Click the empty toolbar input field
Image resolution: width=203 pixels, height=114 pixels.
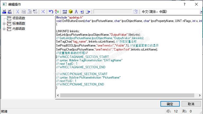(113, 12)
